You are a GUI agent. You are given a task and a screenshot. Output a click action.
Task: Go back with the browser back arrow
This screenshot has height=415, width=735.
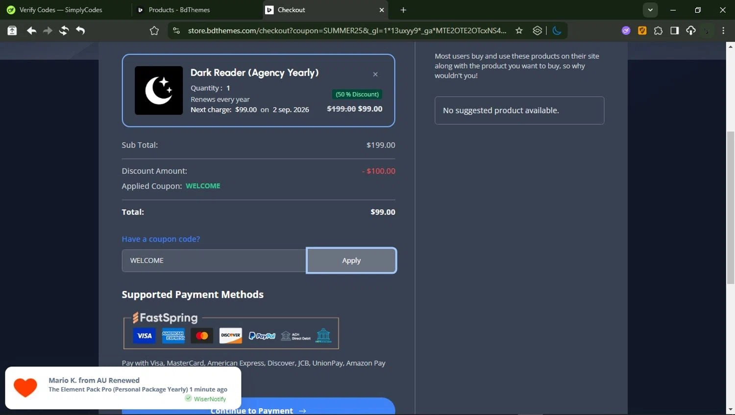pyautogui.click(x=31, y=31)
